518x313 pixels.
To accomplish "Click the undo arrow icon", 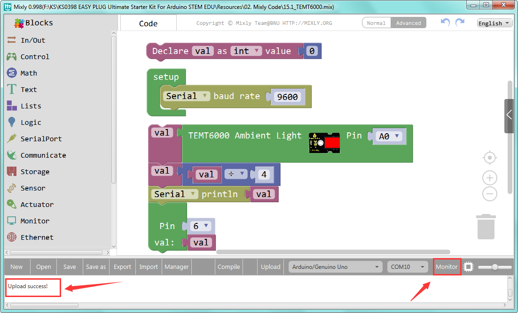I will pyautogui.click(x=445, y=23).
